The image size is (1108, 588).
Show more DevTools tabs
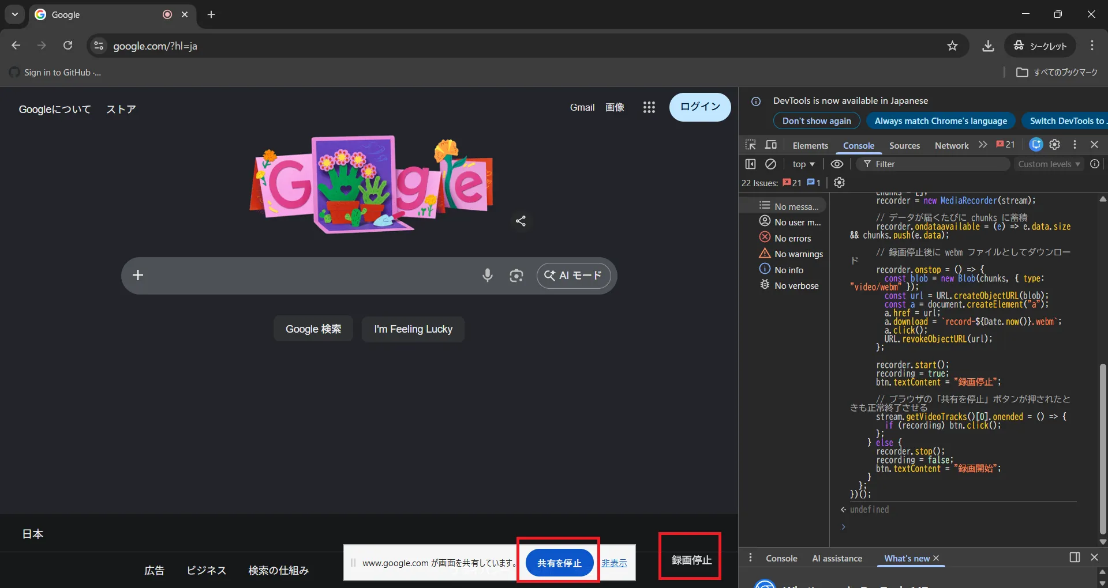tap(983, 145)
